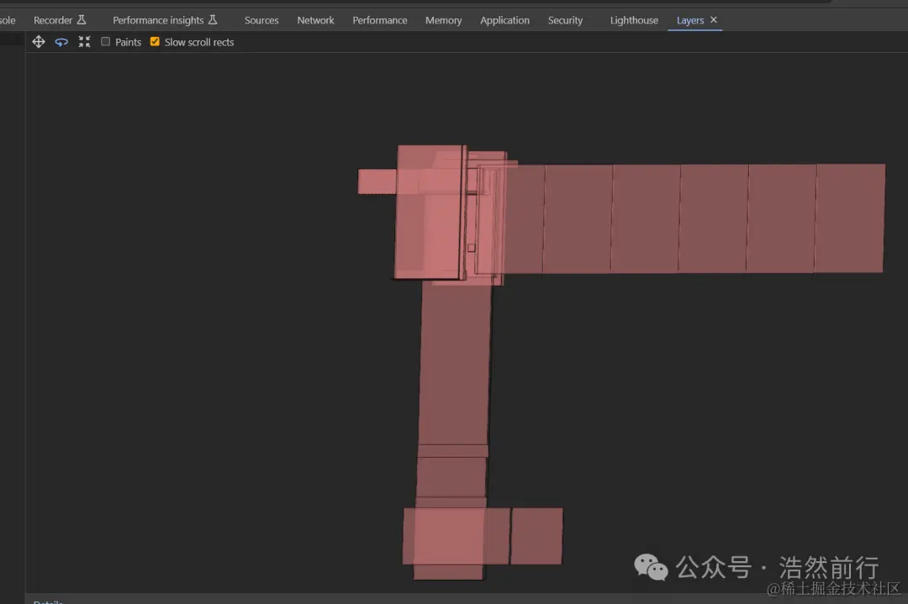
Task: Open the Performance tab
Action: 380,20
